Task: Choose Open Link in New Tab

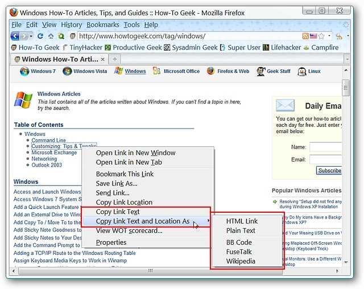Action: tap(148, 162)
